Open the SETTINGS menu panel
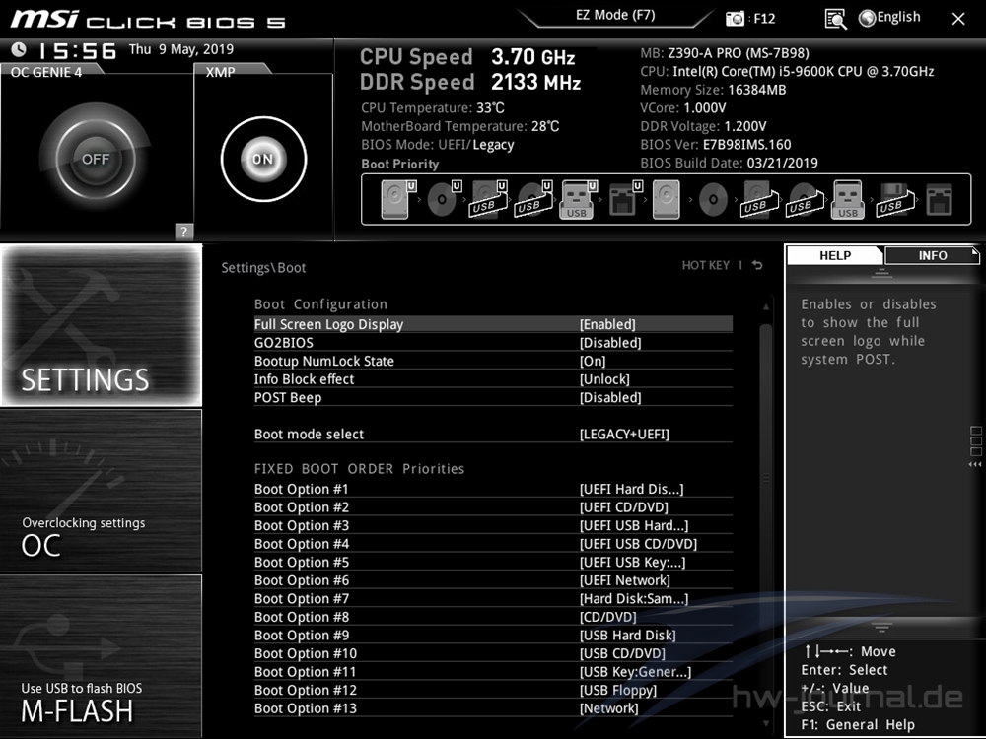Image resolution: width=986 pixels, height=739 pixels. tap(102, 325)
